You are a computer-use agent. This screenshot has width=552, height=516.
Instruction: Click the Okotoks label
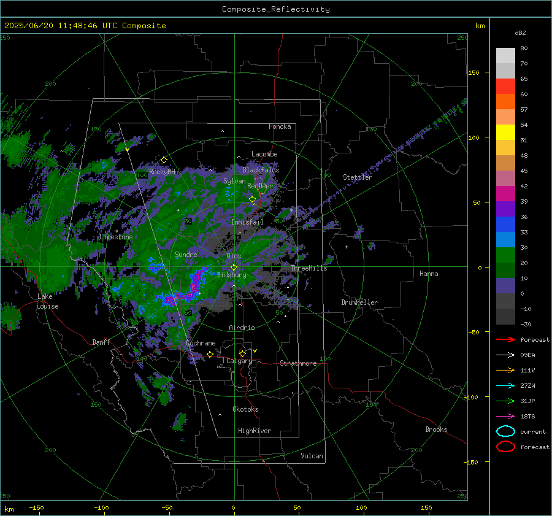pos(245,409)
